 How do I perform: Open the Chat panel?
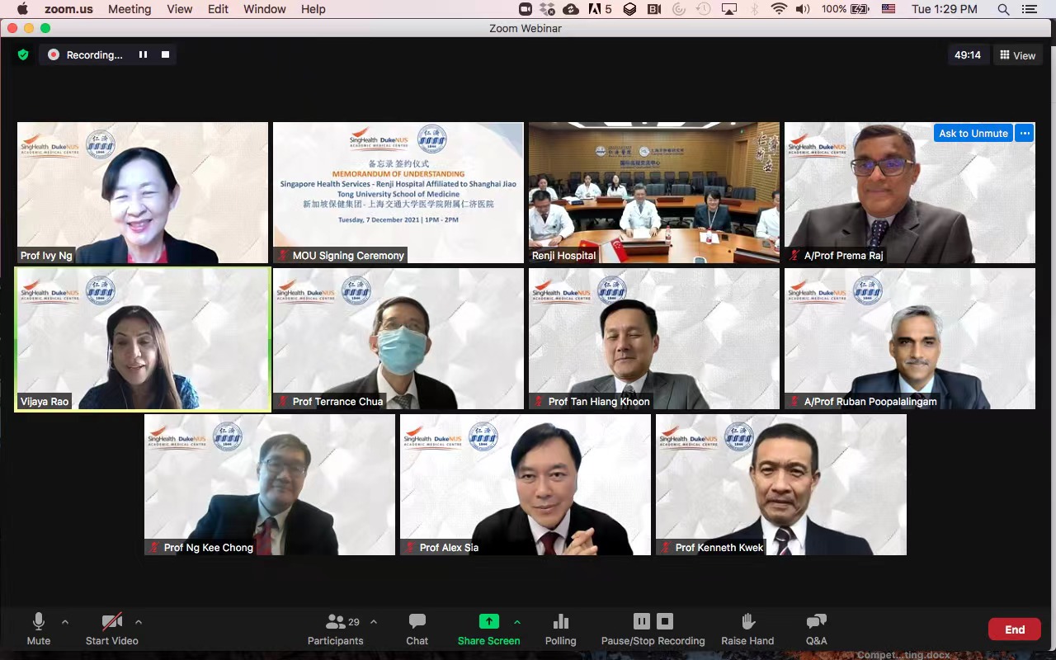(x=417, y=629)
